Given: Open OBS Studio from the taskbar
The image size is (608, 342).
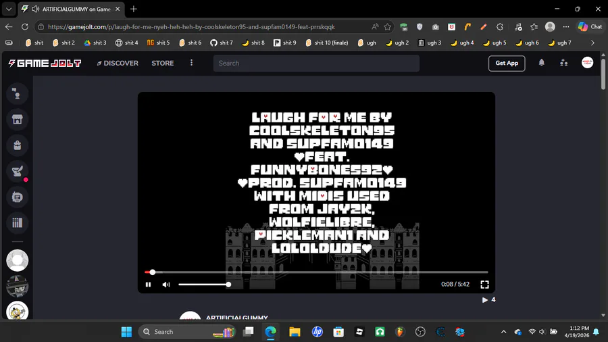Looking at the screenshot, I should click(x=420, y=332).
